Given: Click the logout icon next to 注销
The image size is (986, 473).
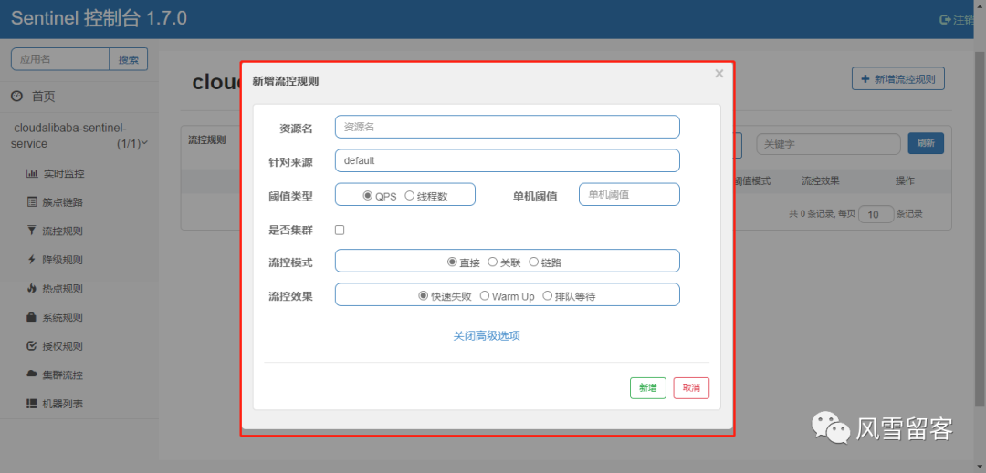Looking at the screenshot, I should coord(945,19).
